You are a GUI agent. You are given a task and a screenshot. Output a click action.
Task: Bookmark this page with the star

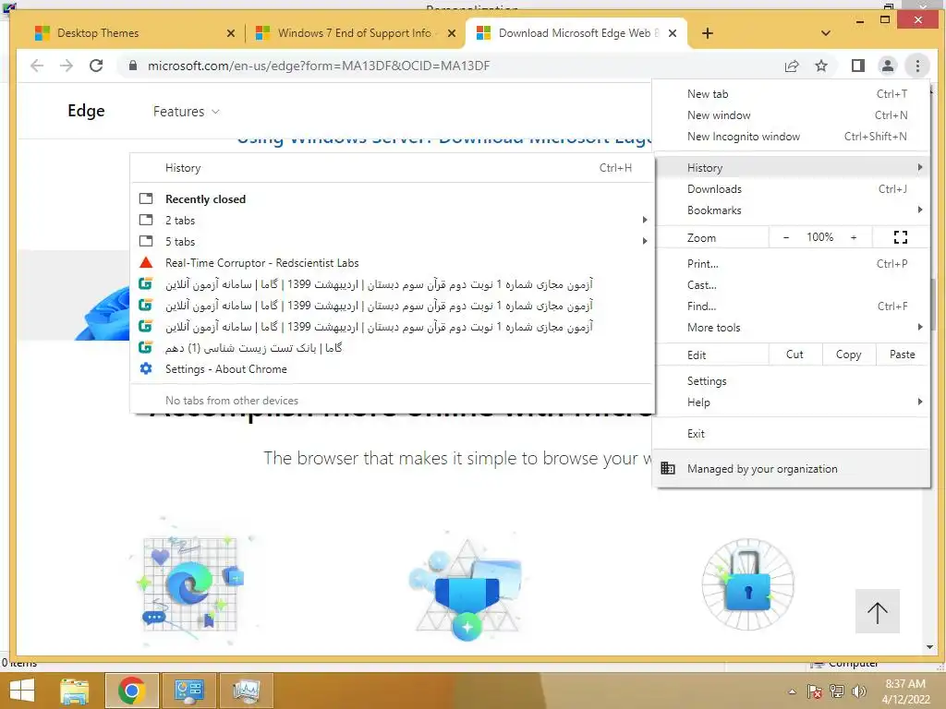coord(821,66)
